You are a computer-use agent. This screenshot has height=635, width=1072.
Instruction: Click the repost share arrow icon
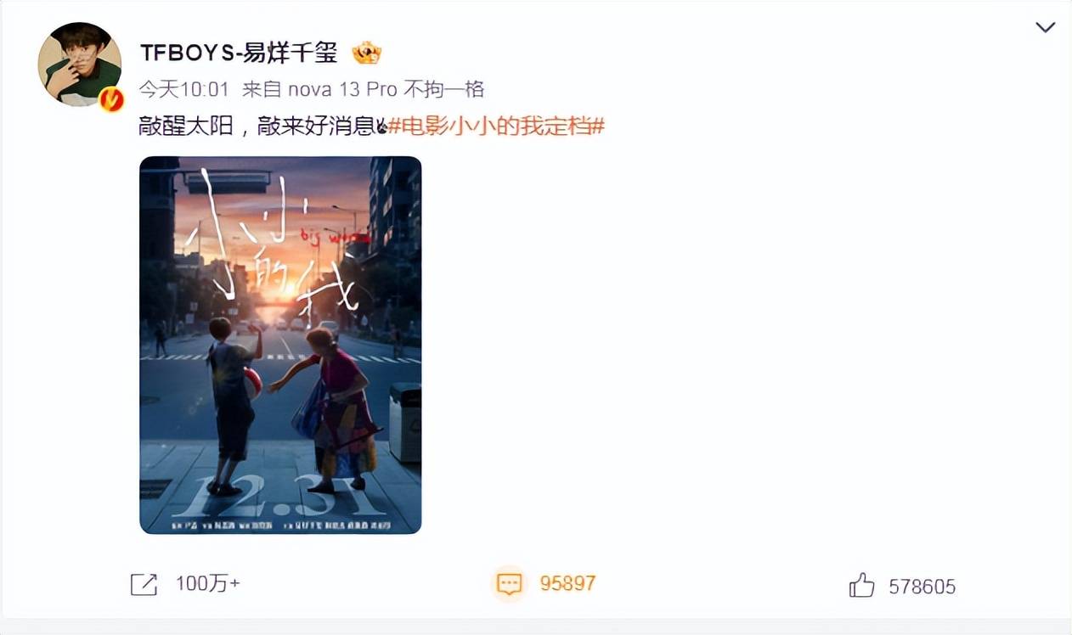(x=144, y=584)
